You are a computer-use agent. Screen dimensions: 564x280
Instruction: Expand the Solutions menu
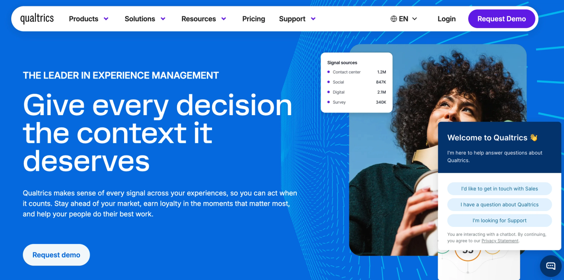coord(139,18)
